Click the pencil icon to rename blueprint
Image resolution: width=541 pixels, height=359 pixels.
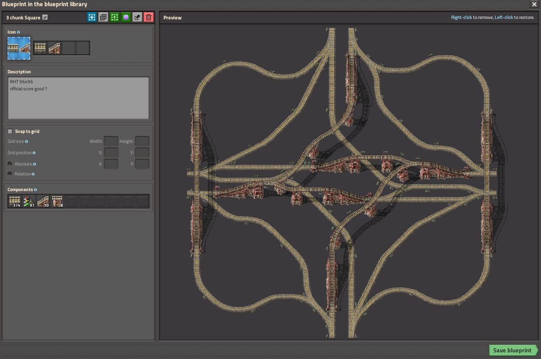pos(45,18)
